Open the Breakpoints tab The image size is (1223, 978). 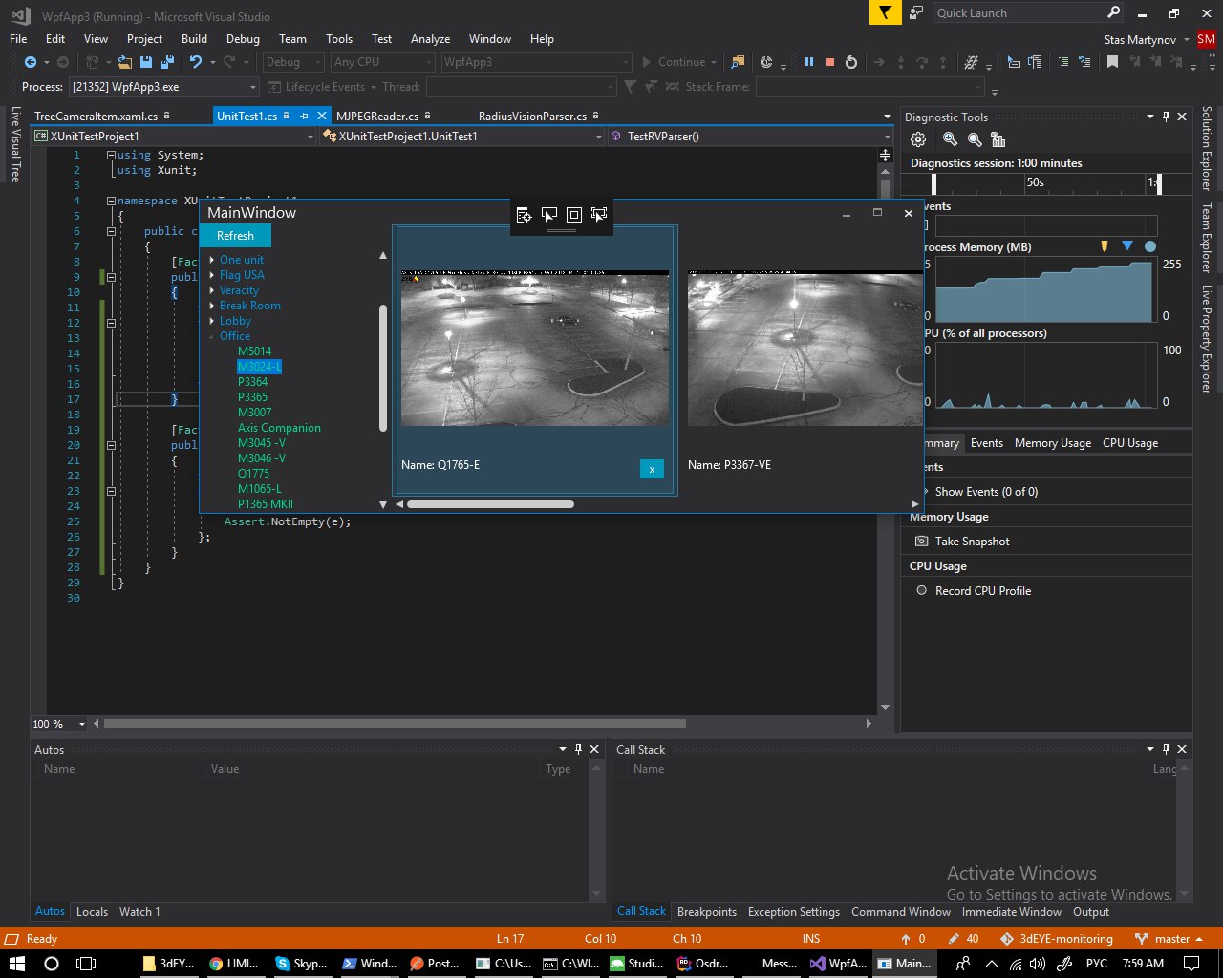tap(707, 912)
